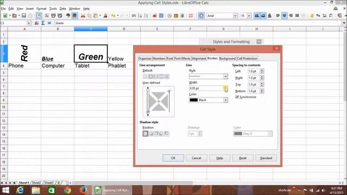Image resolution: width=347 pixels, height=195 pixels.
Task: Click the Function equals sign icon
Action: 49,23
